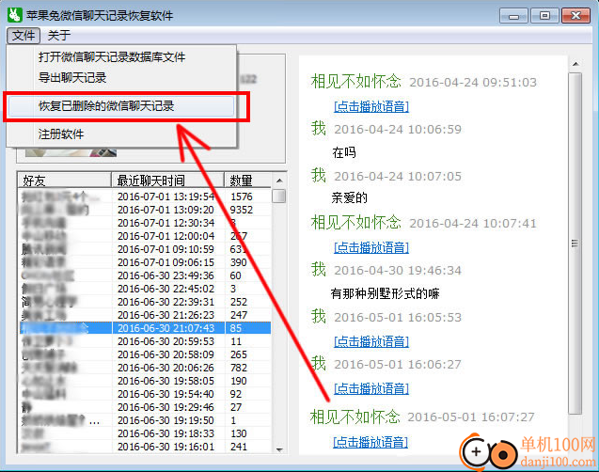Select row with count 252
This screenshot has width=599, height=472.
[145, 302]
